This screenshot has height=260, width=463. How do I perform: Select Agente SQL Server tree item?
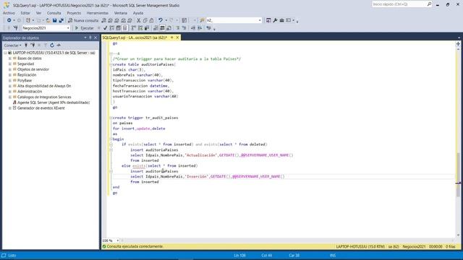click(54, 103)
